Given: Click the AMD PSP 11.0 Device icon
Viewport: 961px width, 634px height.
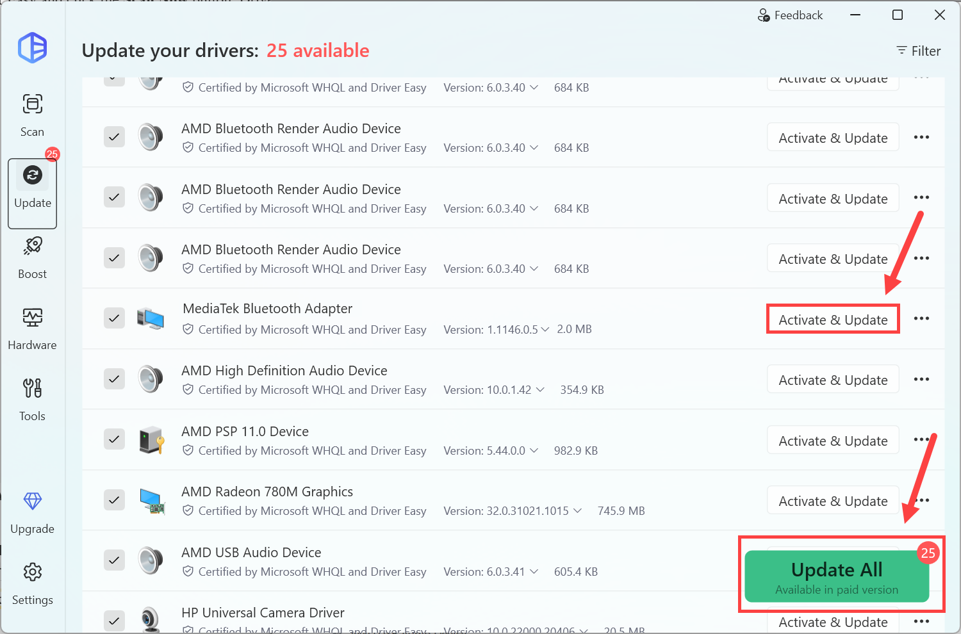Looking at the screenshot, I should click(x=152, y=439).
